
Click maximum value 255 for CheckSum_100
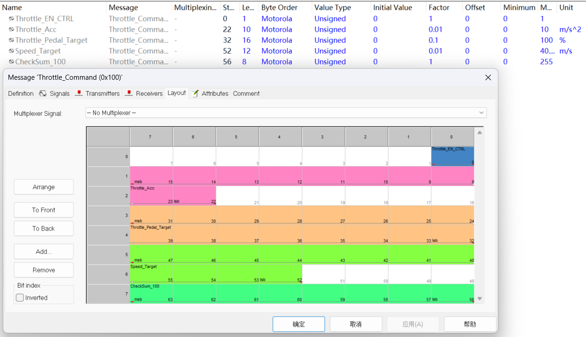click(x=546, y=62)
